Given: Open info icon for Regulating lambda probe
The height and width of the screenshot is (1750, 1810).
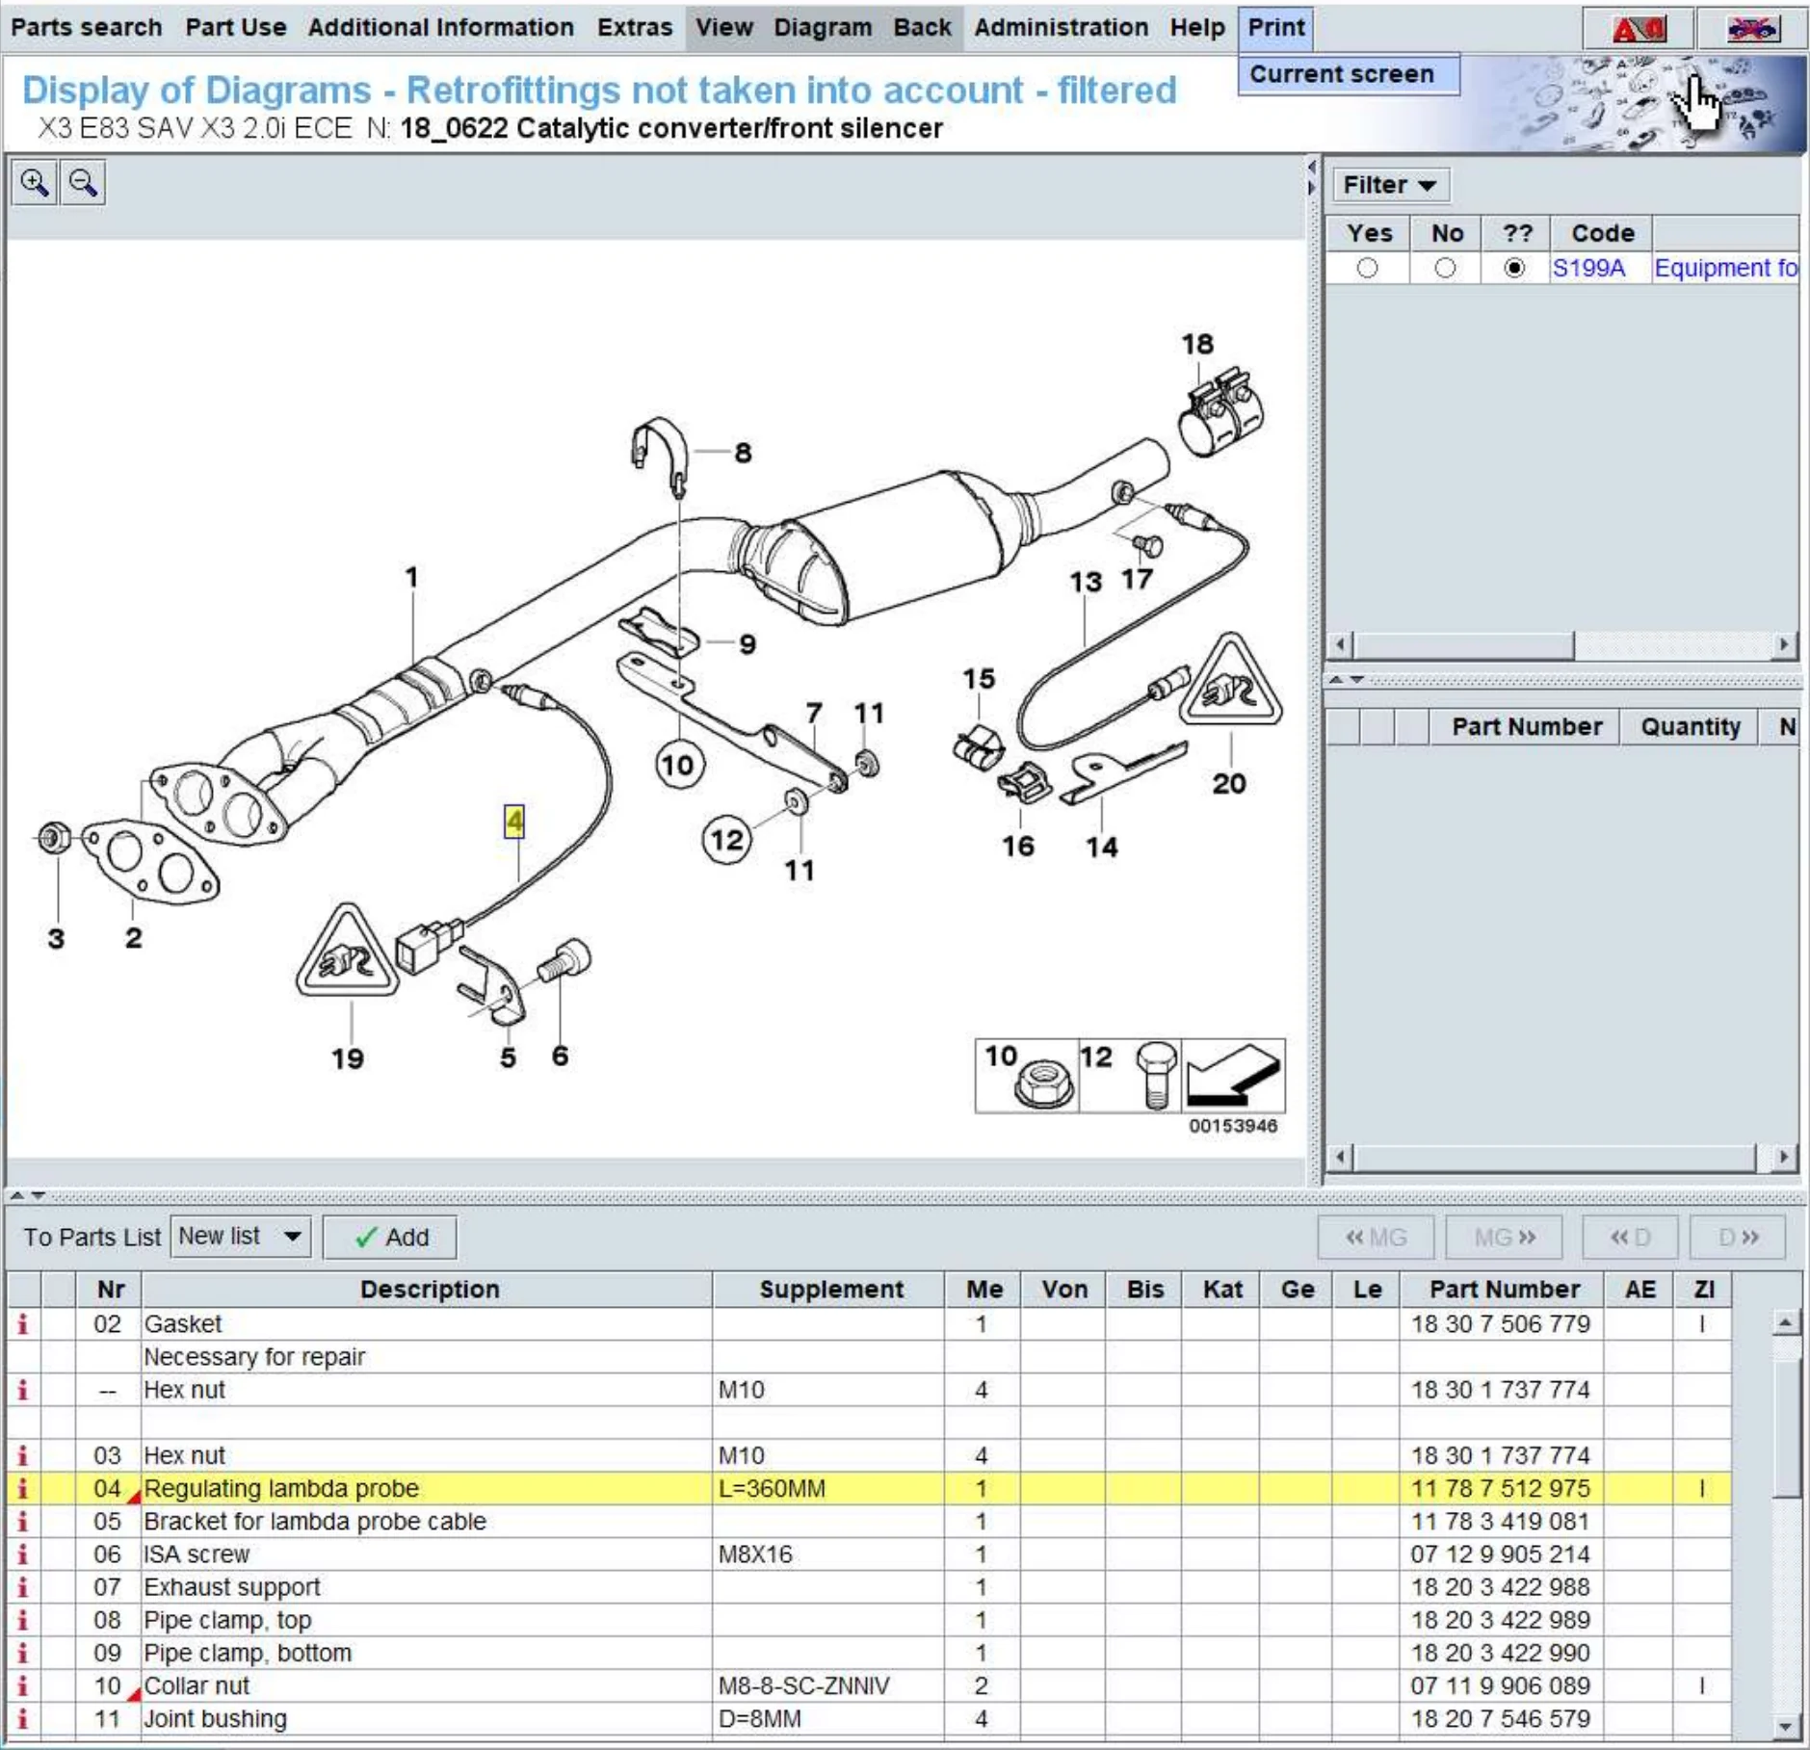Looking at the screenshot, I should coord(23,1489).
